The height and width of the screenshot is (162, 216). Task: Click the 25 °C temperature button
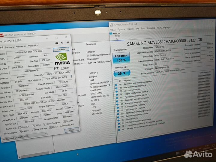122,73
